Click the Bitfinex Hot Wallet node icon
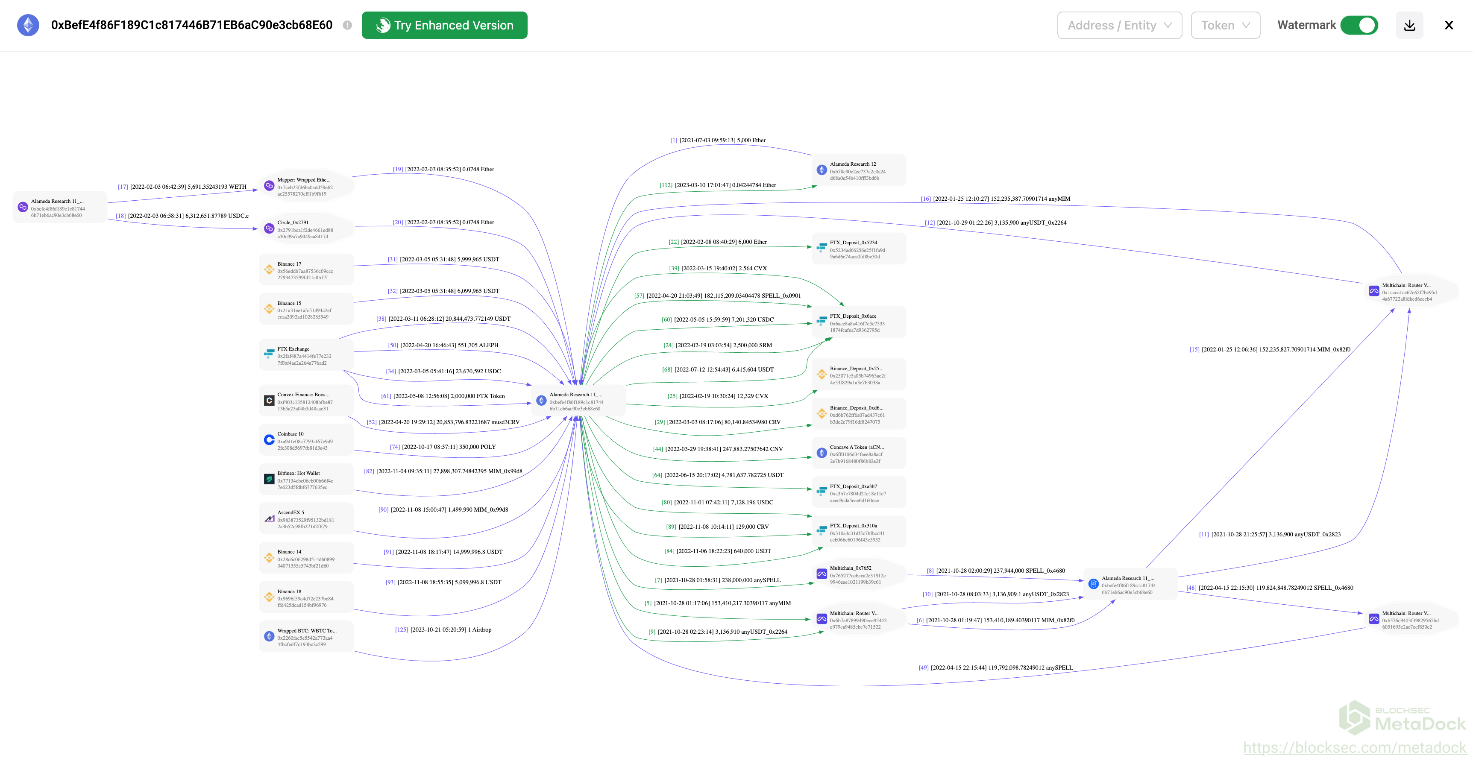This screenshot has width=1473, height=761. 269,479
